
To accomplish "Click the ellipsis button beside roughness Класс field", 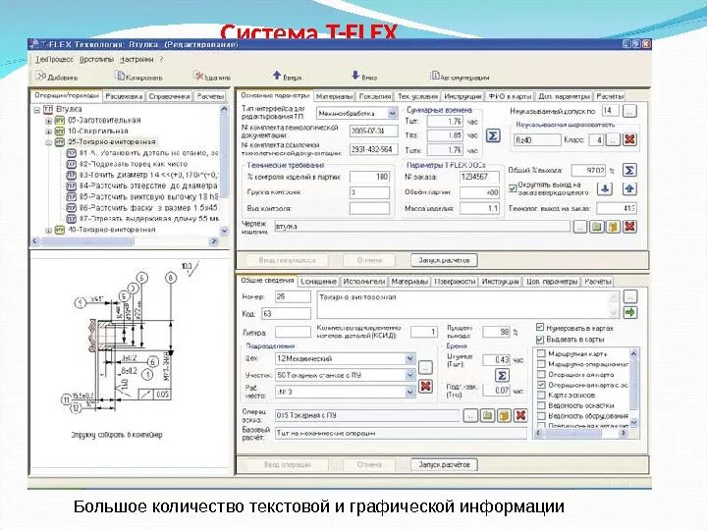I will (x=613, y=139).
